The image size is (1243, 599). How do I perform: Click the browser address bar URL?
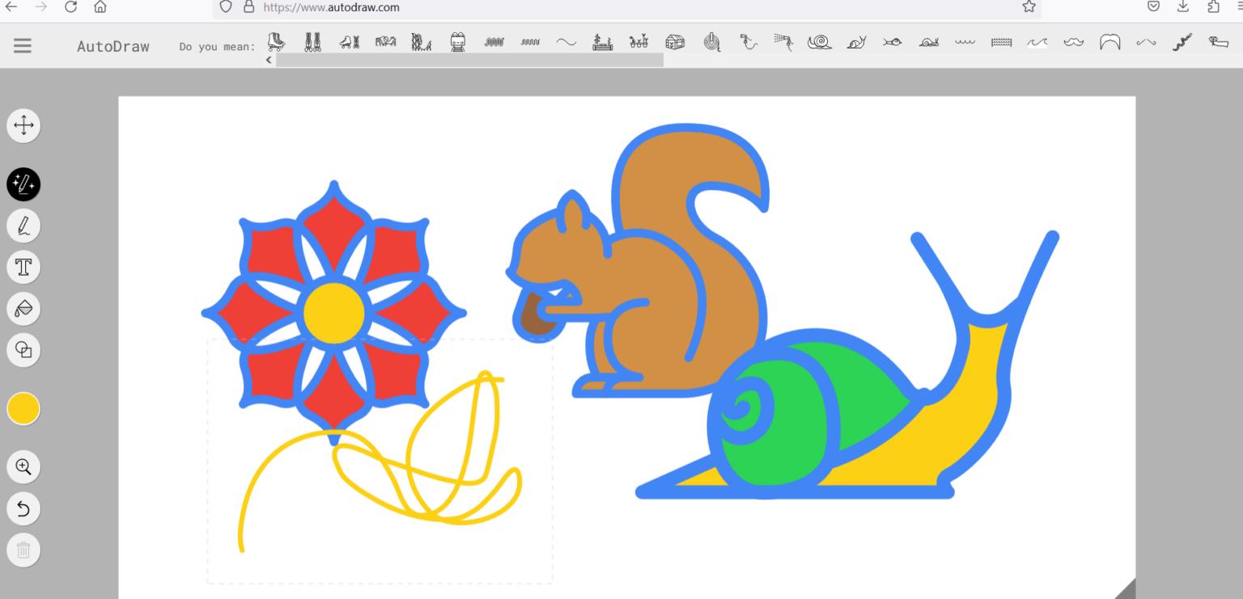332,7
